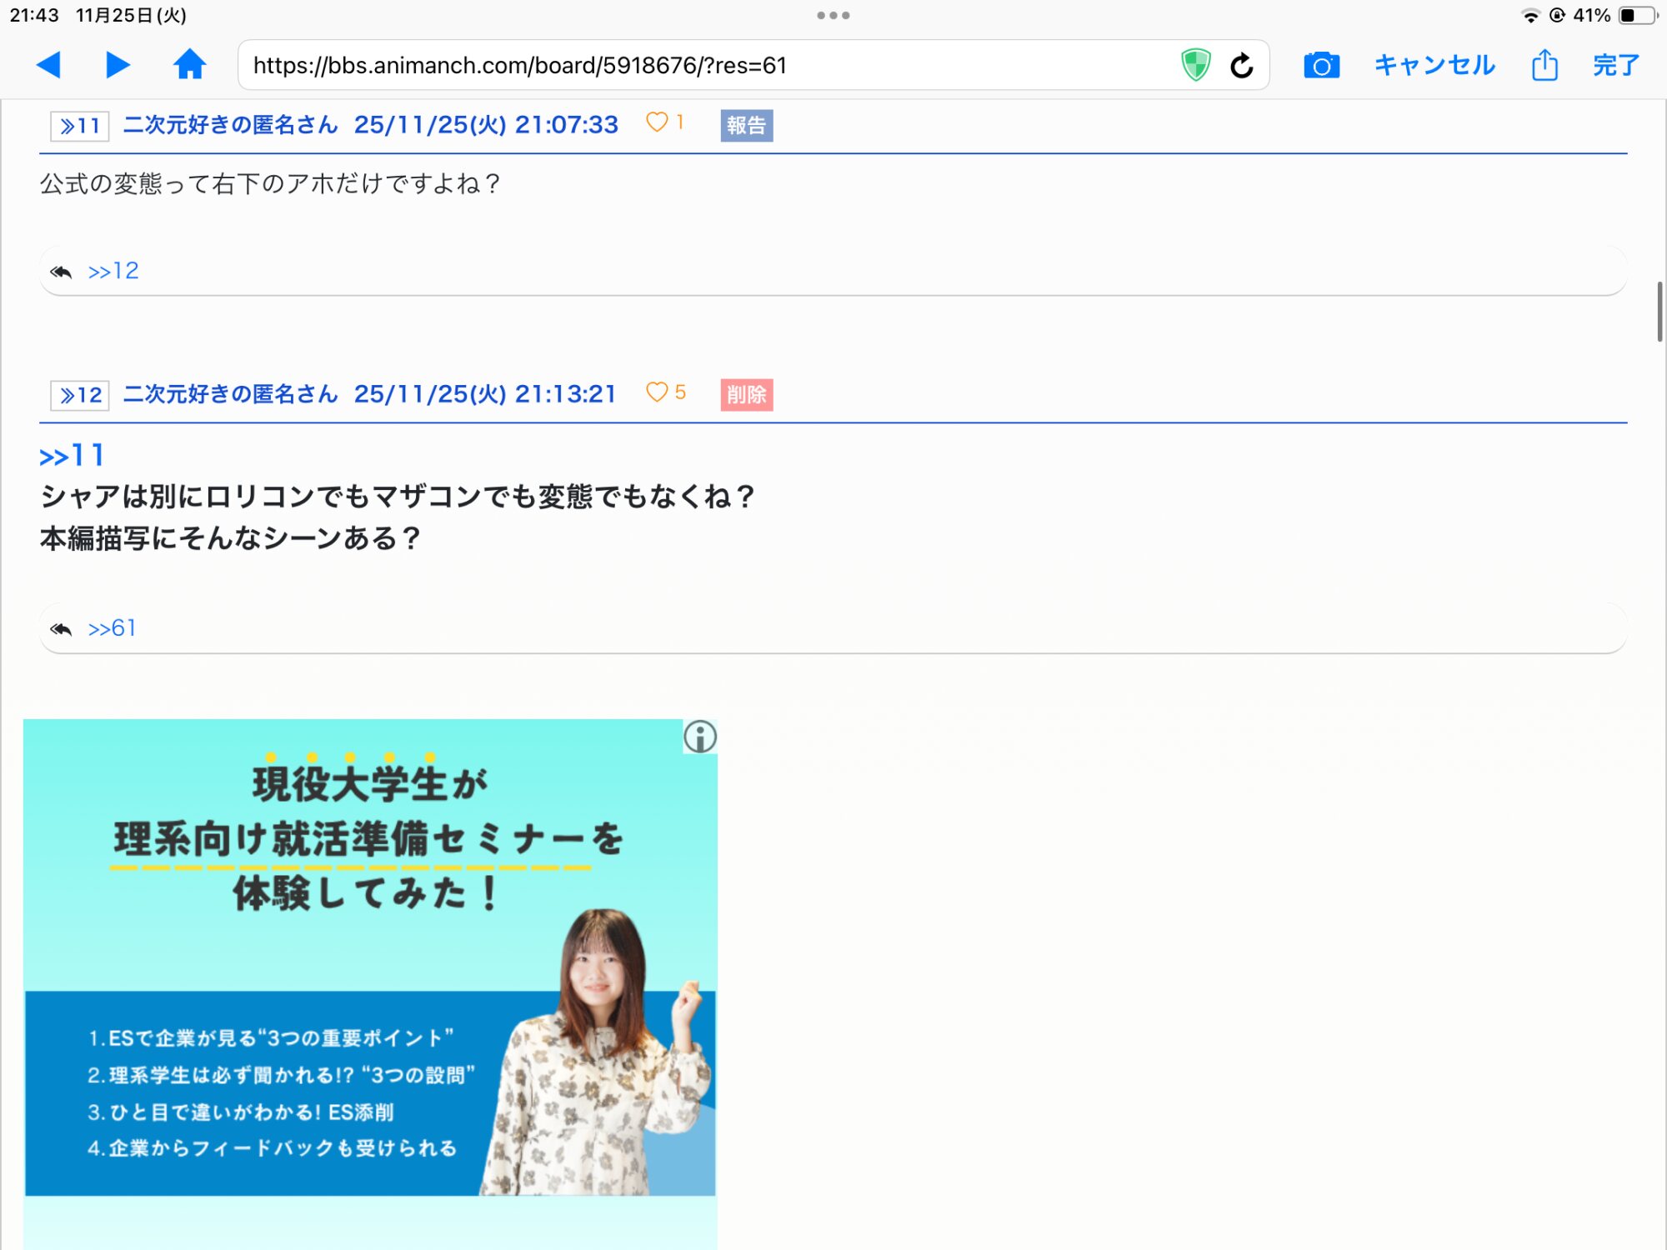Tap キャンセル in the toolbar
This screenshot has height=1250, width=1667.
pyautogui.click(x=1434, y=65)
